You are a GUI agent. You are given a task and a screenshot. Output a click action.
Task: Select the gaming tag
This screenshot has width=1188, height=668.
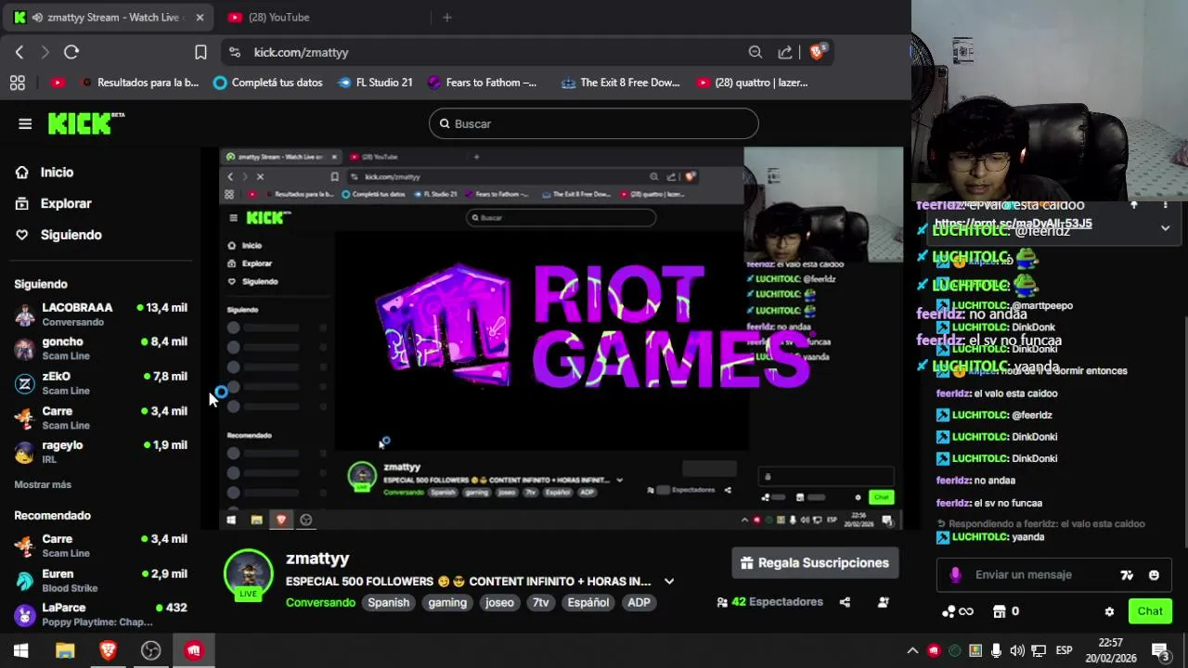[x=447, y=603]
